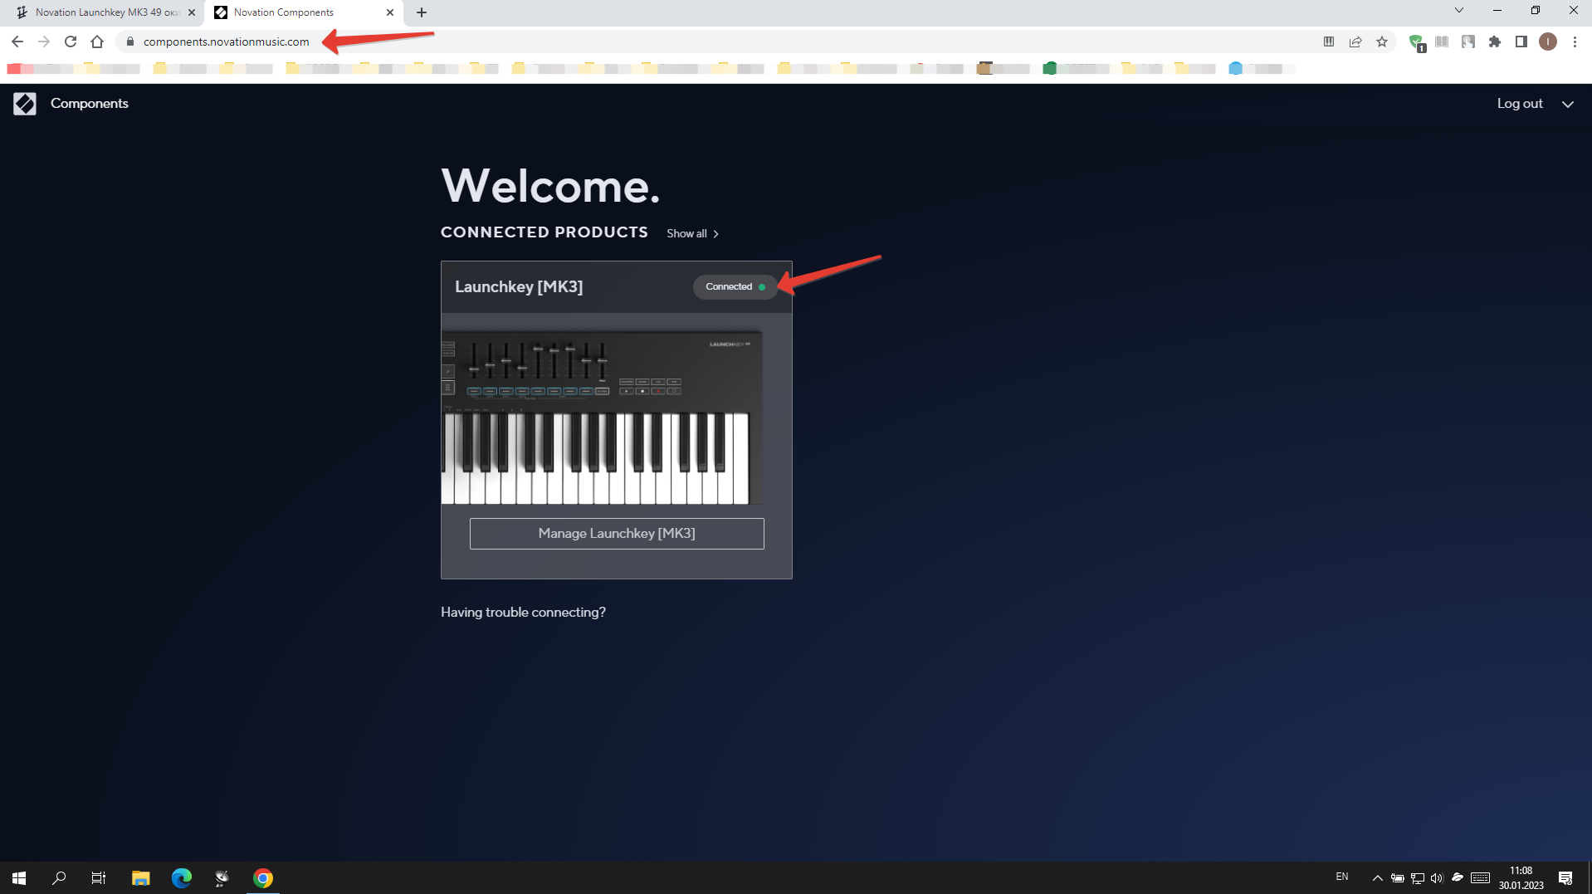Open the book-shaped reader extension
Image resolution: width=1592 pixels, height=894 pixels.
point(1442,42)
